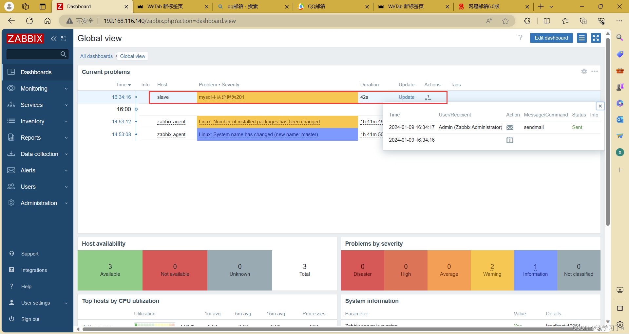
Task: Click the Edge sidebar search icon
Action: pyautogui.click(x=620, y=38)
